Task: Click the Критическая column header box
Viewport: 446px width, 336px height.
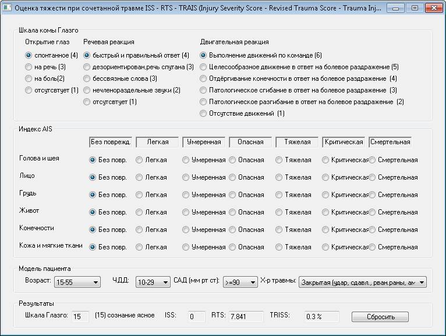Action: pyautogui.click(x=344, y=142)
